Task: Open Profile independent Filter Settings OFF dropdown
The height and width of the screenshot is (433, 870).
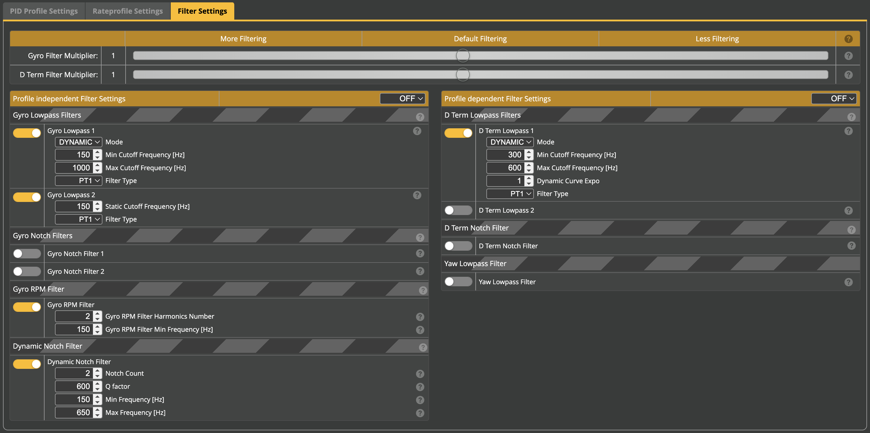Action: pos(402,99)
